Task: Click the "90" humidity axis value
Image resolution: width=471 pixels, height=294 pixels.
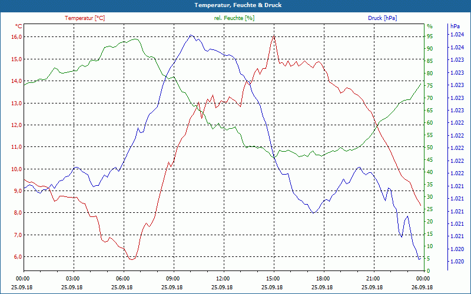Action: click(430, 49)
